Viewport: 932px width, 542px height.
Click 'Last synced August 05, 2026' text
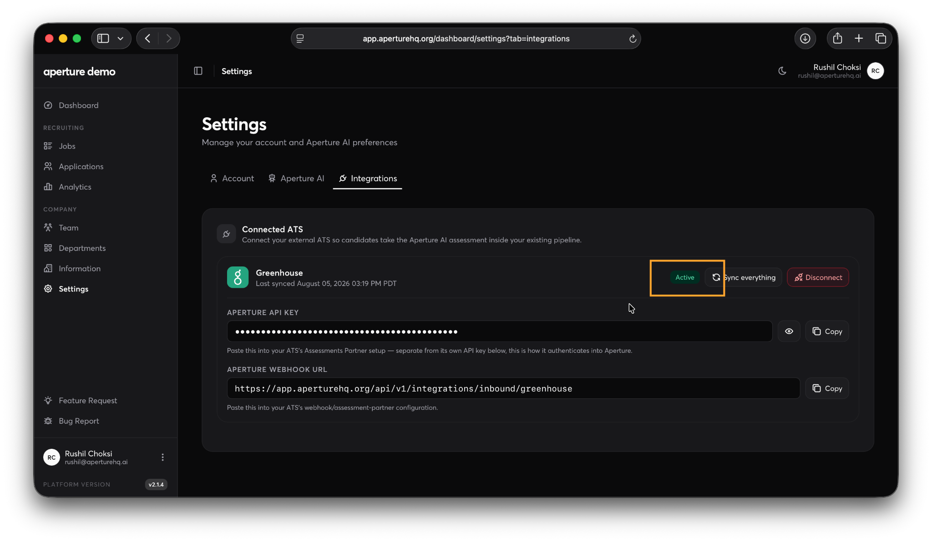click(326, 284)
